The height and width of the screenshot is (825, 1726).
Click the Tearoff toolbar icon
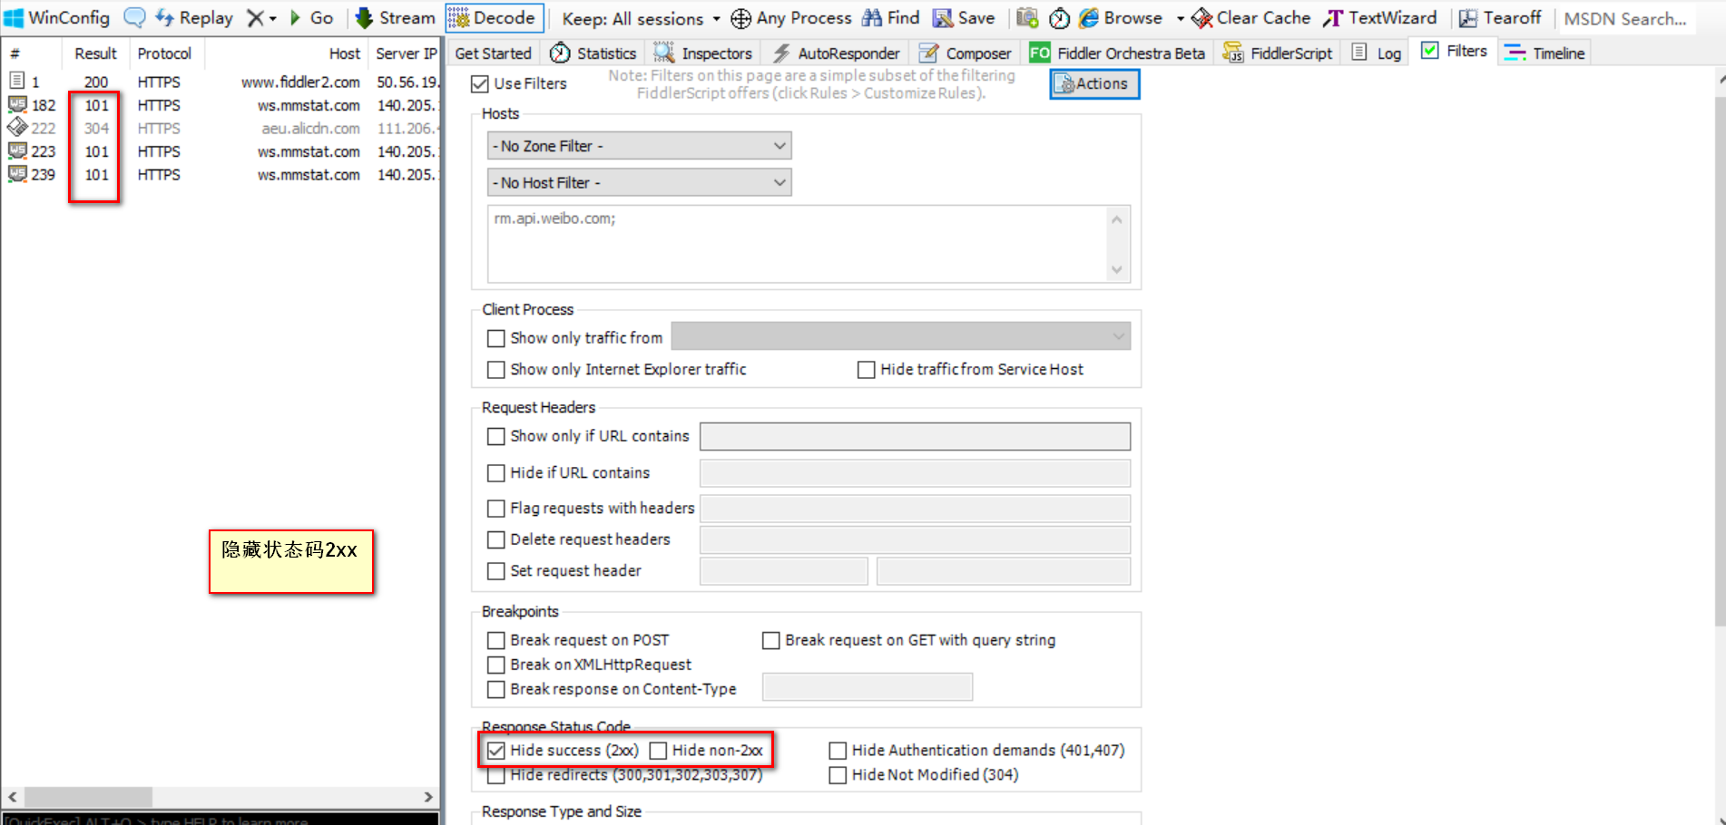tap(1467, 18)
